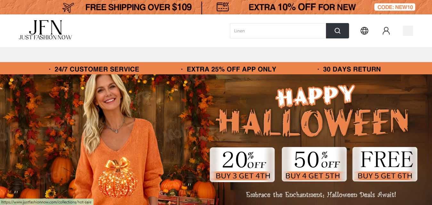Click Extra 10% Off For New banner
The height and width of the screenshot is (205, 432).
(302, 7)
